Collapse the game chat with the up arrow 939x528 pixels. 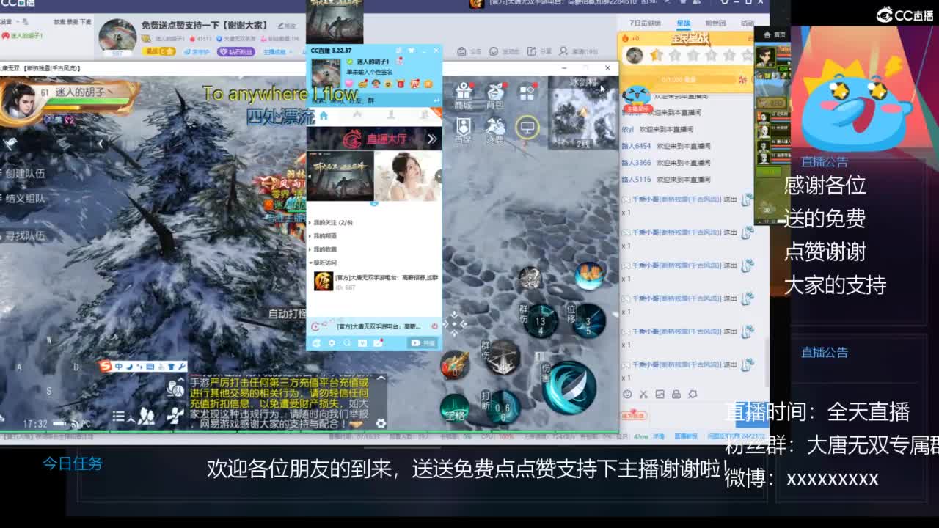tap(381, 378)
